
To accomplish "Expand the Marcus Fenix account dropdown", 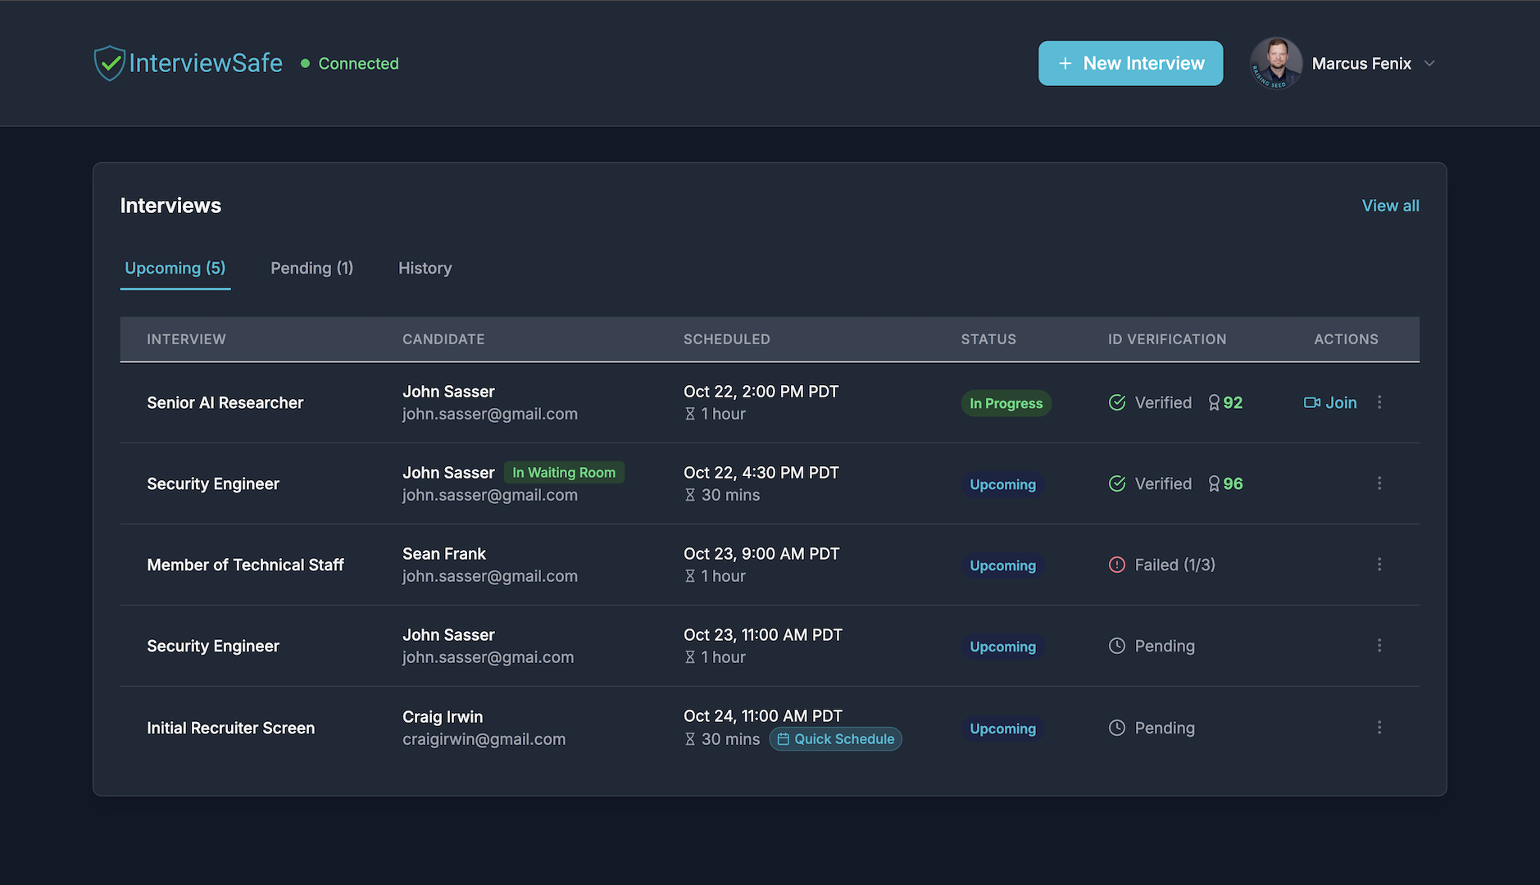I will click(1431, 63).
